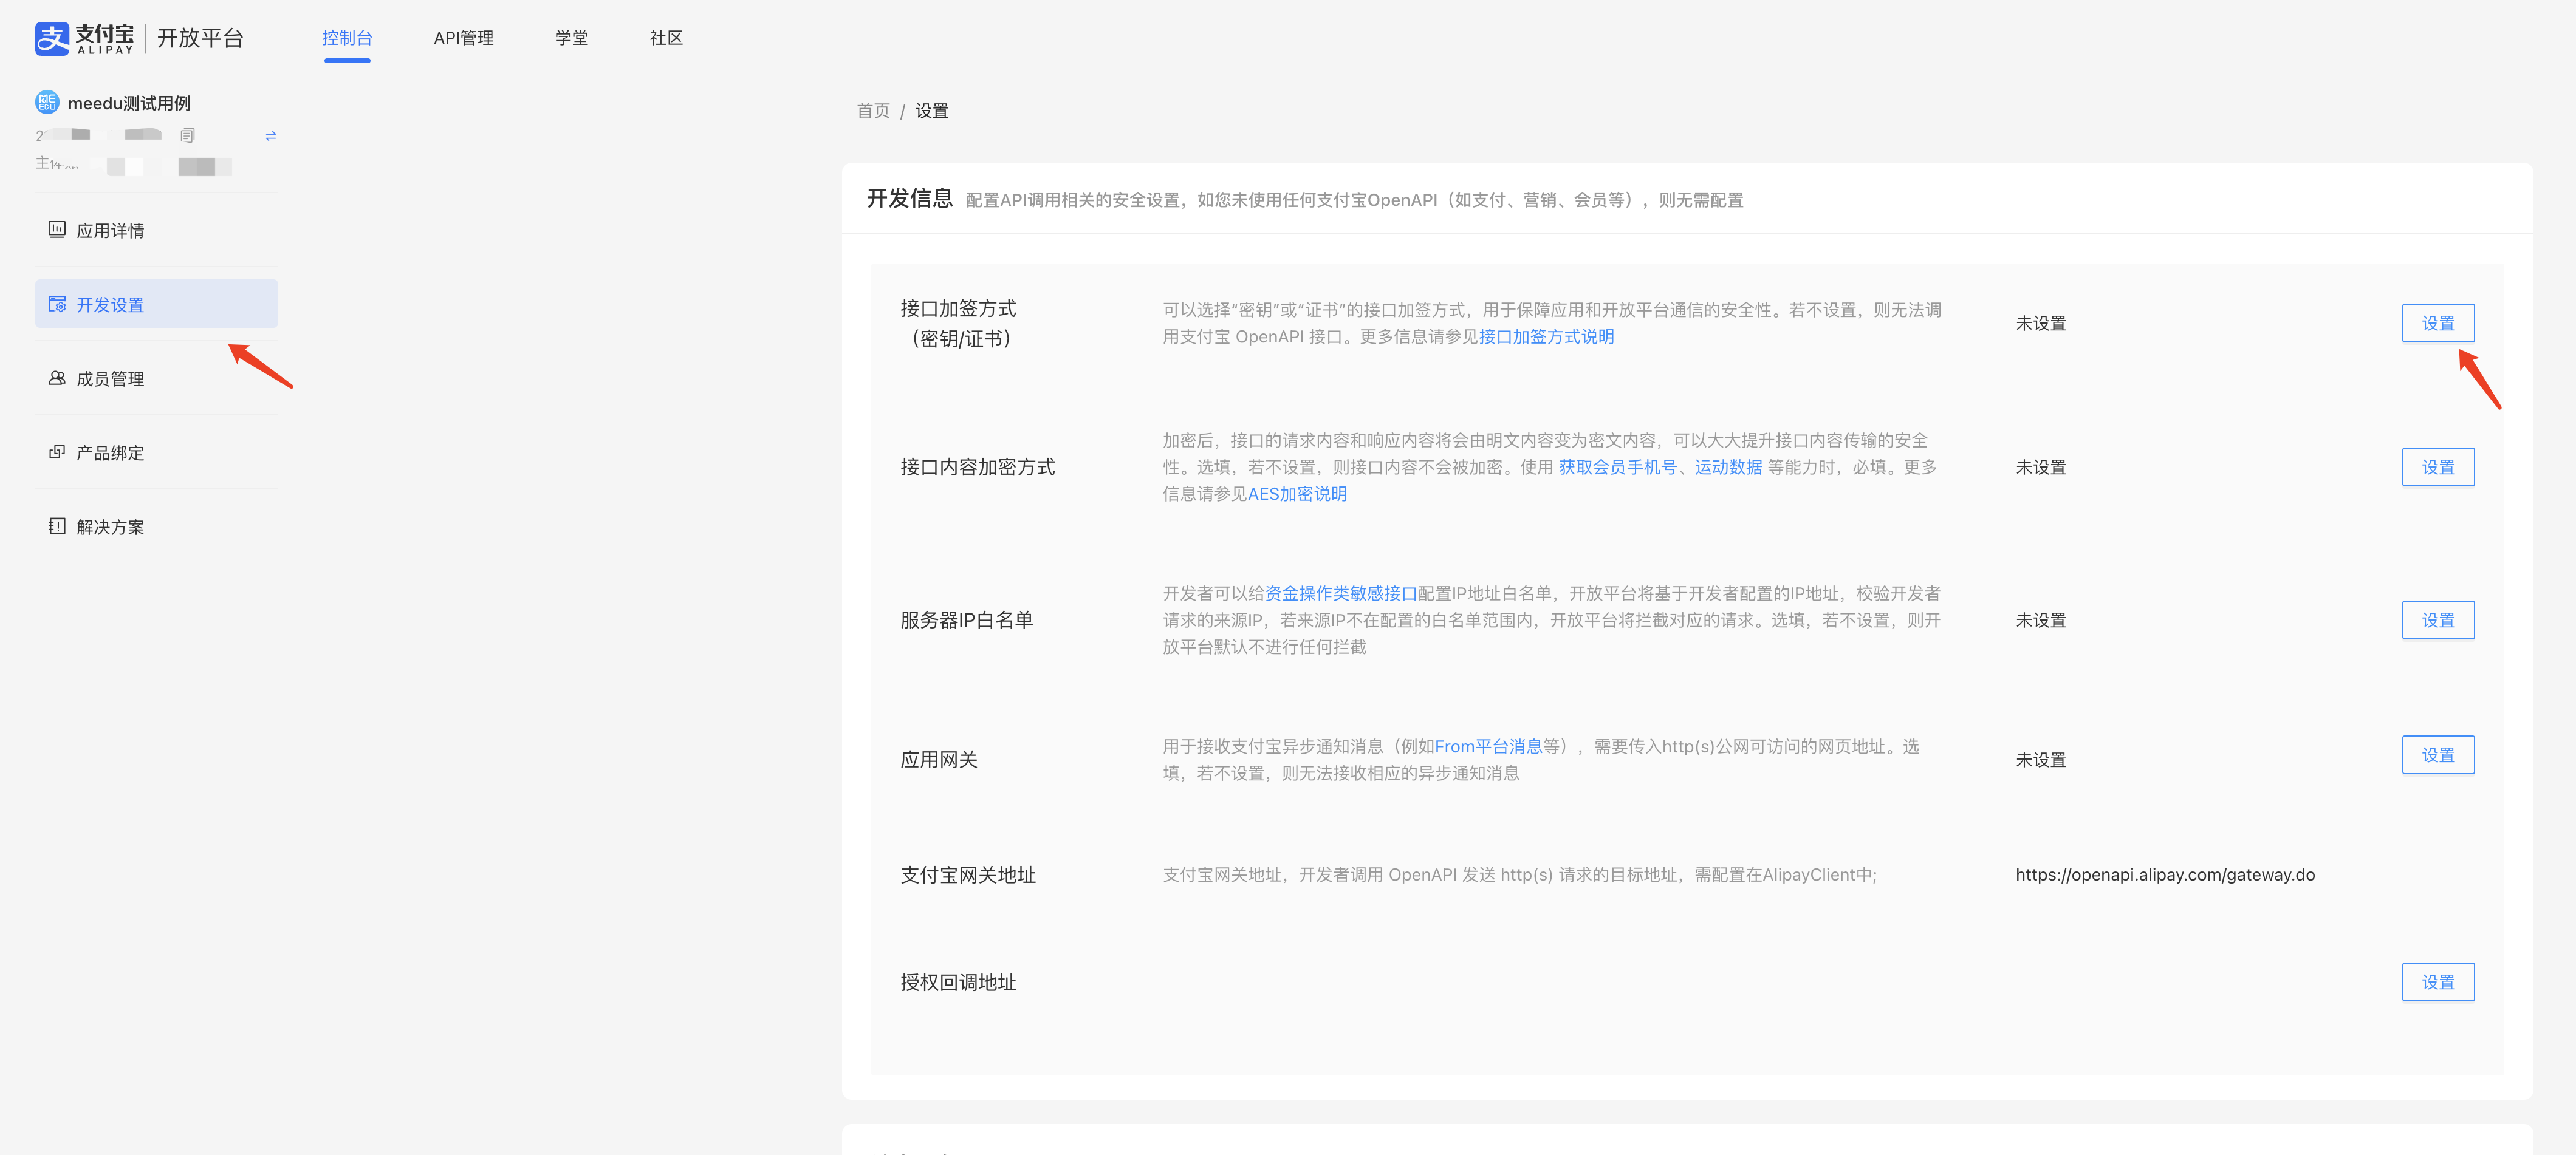Select 开发设置 sidebar item
The image size is (2576, 1155).
coord(110,305)
